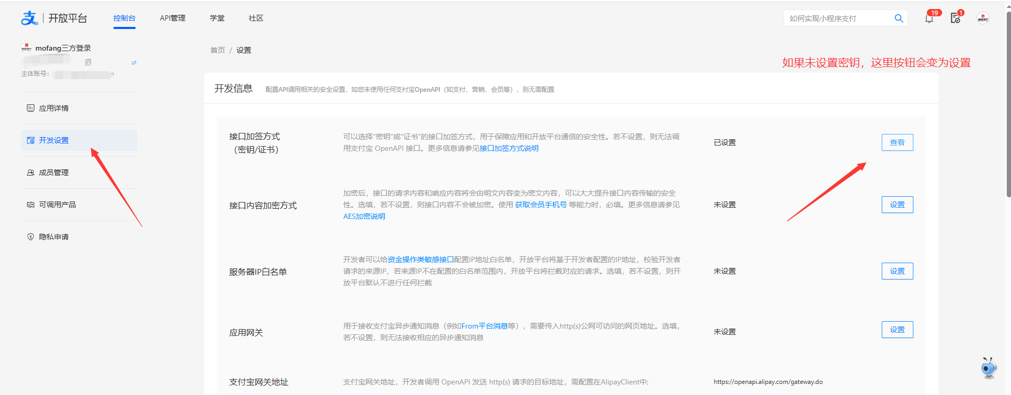Select 可调用产品 in sidebar
This screenshot has height=395, width=1011.
click(79, 205)
